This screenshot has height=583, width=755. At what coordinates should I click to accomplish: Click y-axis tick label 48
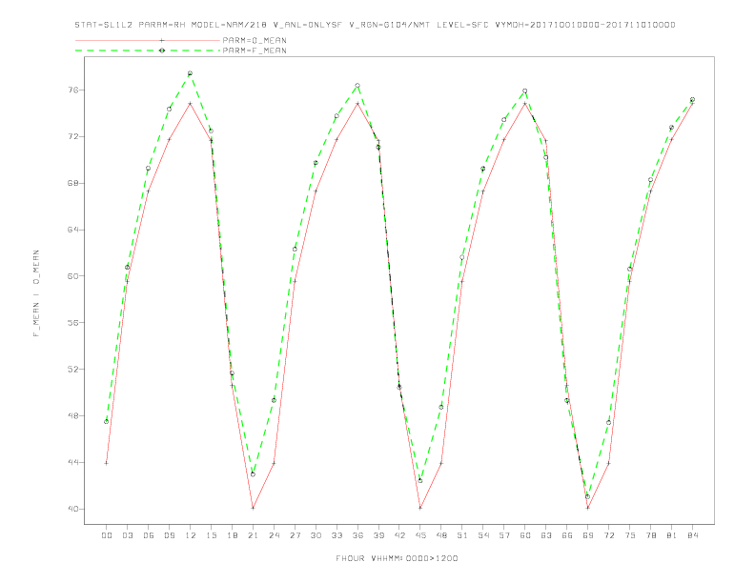73,415
